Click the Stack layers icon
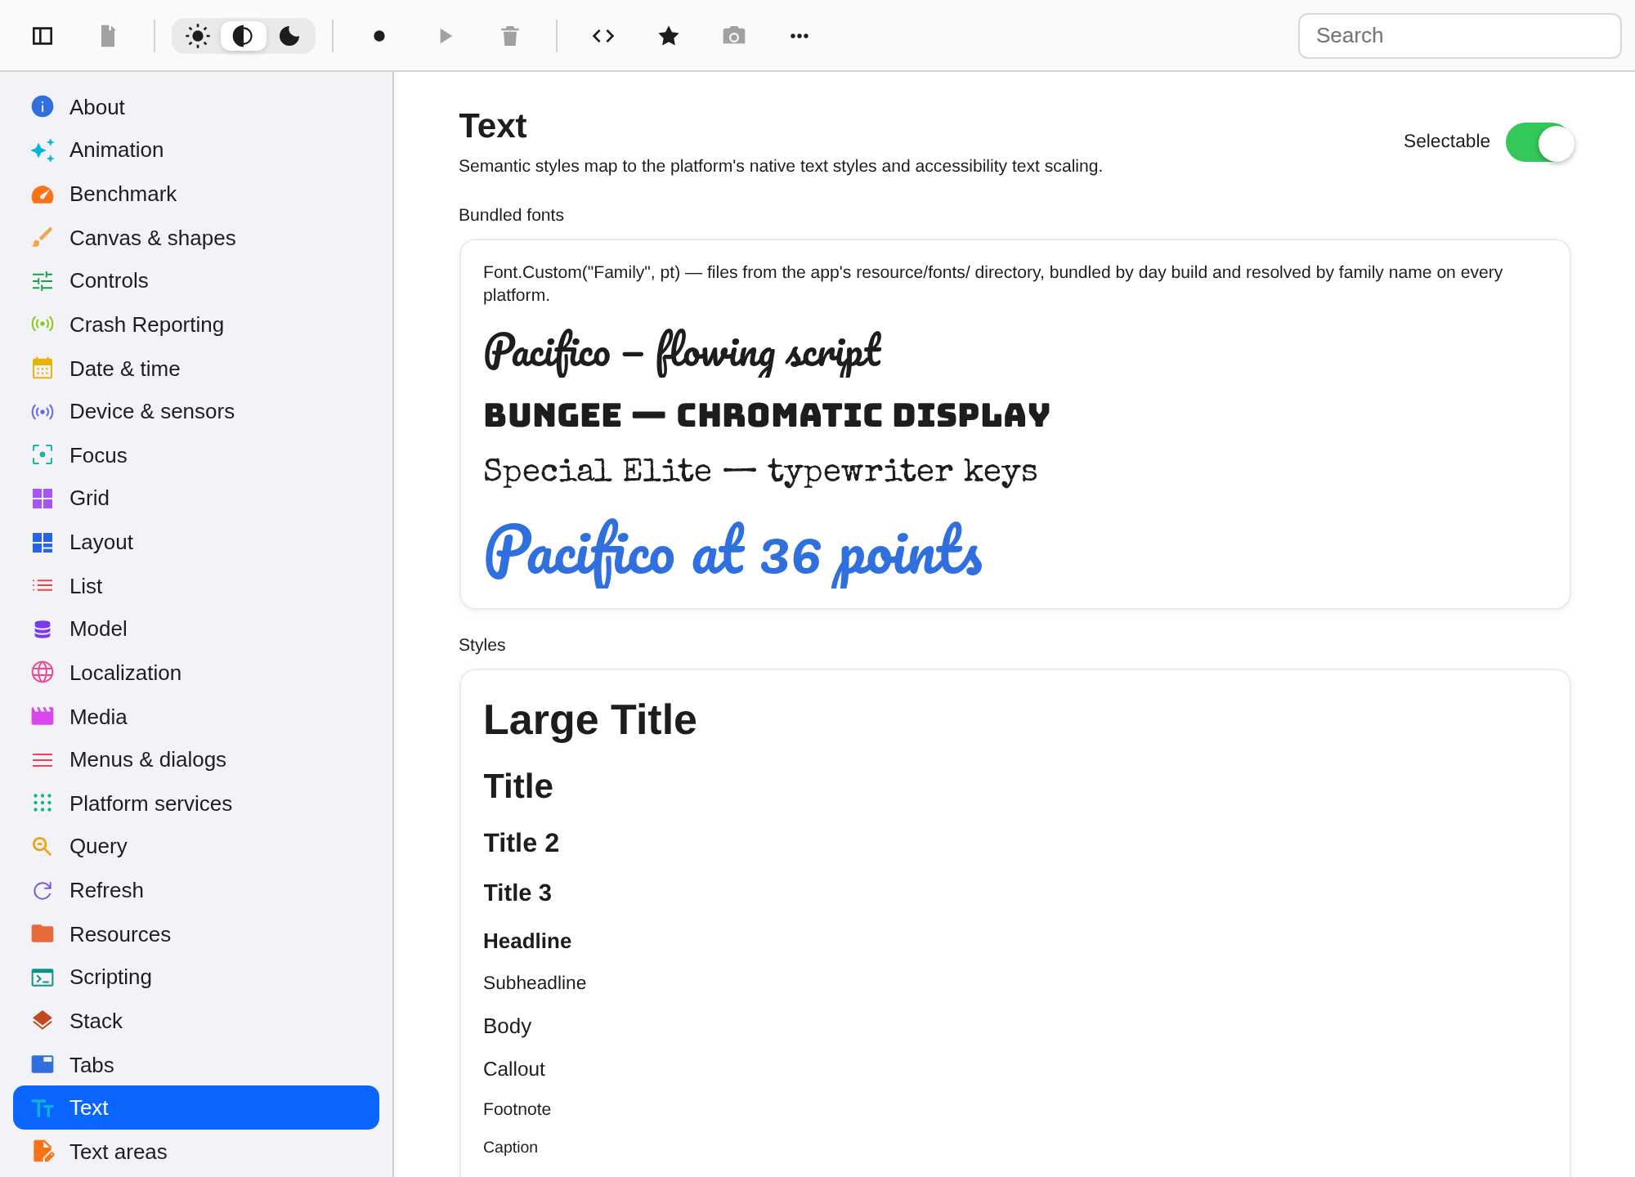 tap(43, 1021)
